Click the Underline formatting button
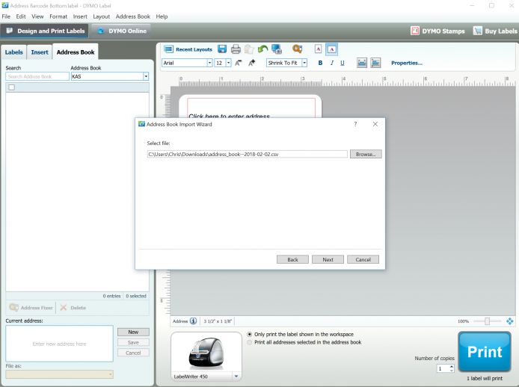The width and height of the screenshot is (519, 387). (342, 63)
